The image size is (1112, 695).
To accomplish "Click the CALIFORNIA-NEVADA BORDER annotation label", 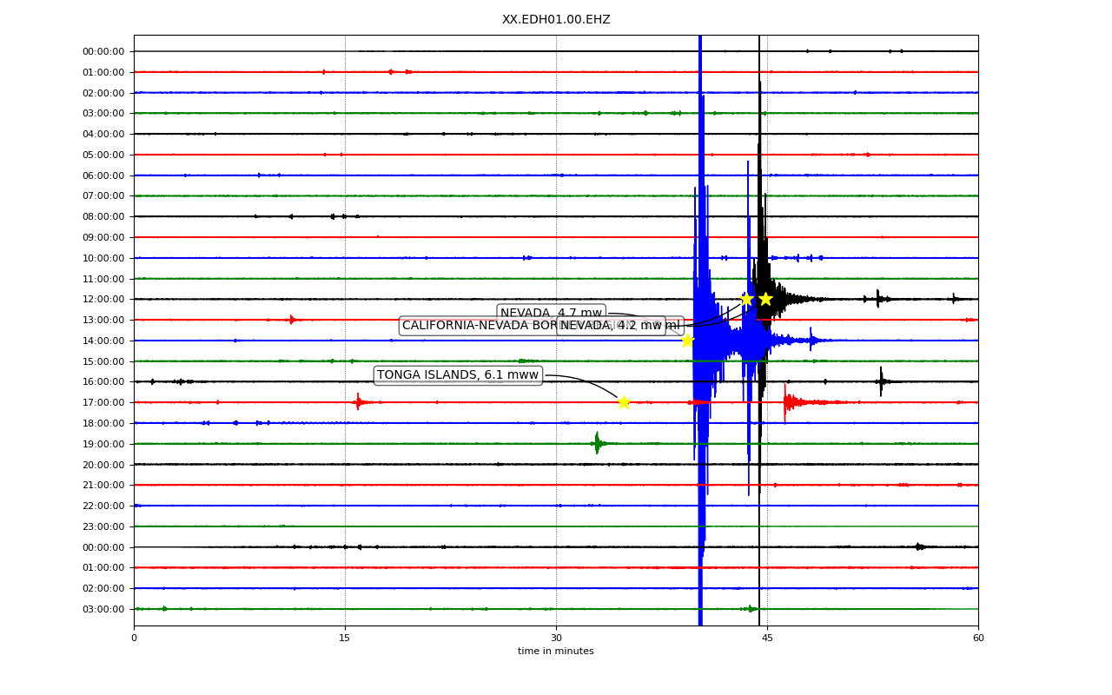I will [x=478, y=326].
